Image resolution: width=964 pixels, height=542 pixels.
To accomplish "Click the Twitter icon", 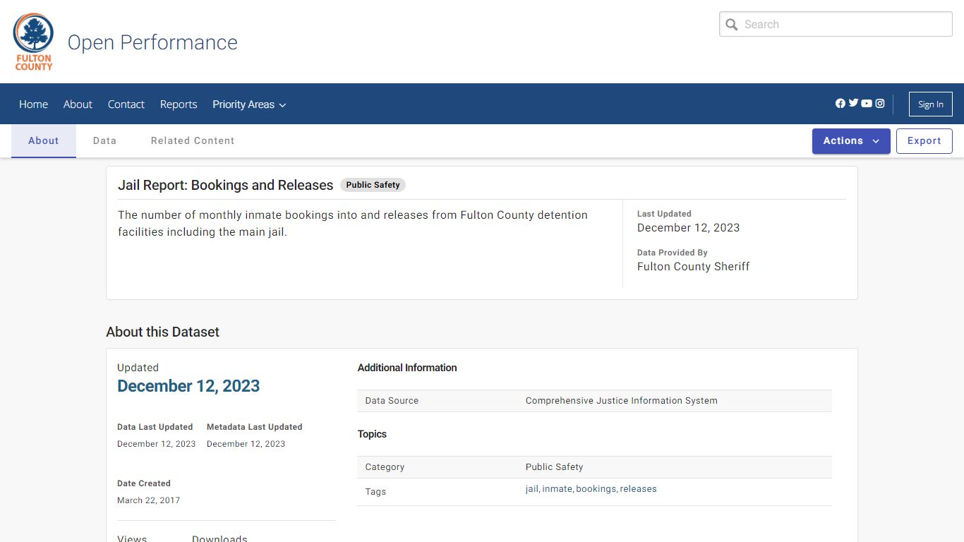I will pyautogui.click(x=853, y=103).
